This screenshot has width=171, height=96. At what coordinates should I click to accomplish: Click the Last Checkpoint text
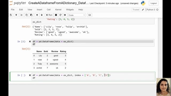pos(104,3)
